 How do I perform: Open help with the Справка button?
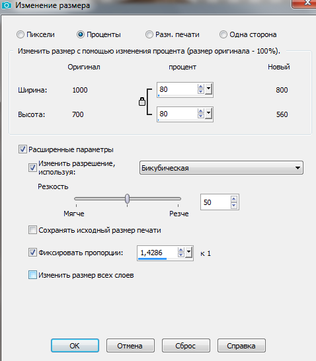[241, 346]
